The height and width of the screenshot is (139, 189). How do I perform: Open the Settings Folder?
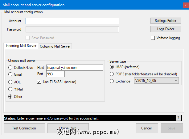[x=166, y=21]
